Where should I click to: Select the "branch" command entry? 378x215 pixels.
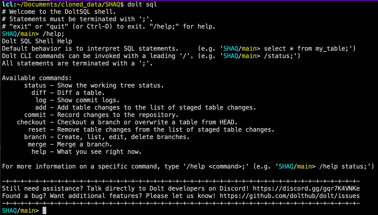tap(35, 137)
